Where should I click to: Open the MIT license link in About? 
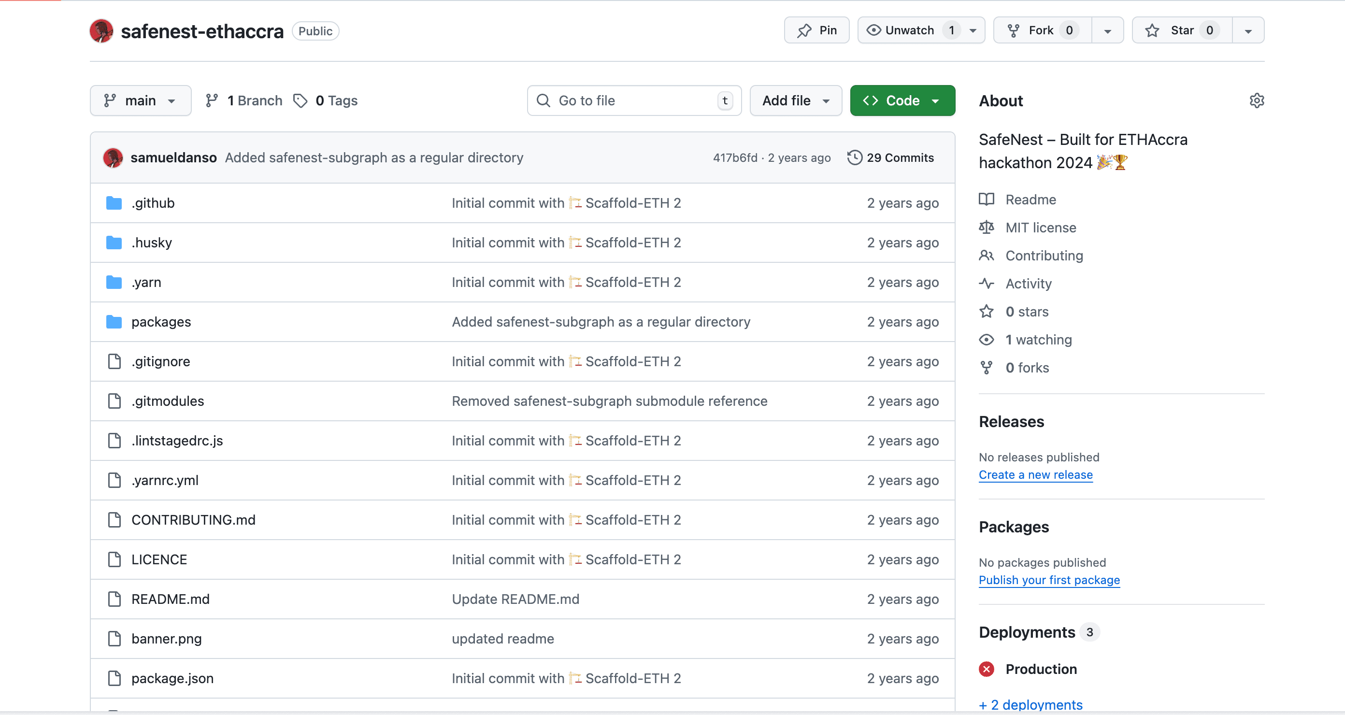[x=1040, y=228]
